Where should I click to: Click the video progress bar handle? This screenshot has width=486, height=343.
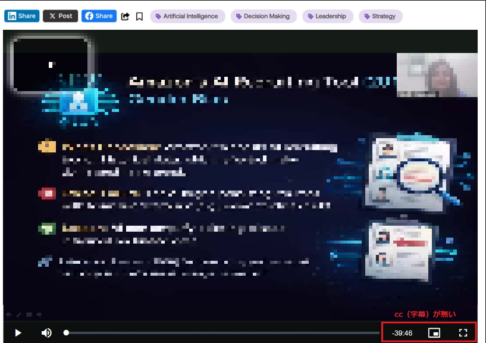point(66,333)
